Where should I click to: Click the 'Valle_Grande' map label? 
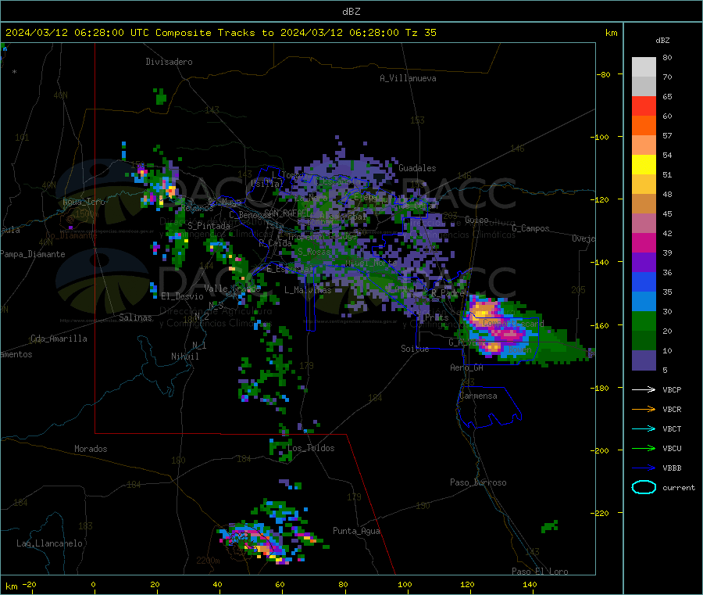[233, 289]
